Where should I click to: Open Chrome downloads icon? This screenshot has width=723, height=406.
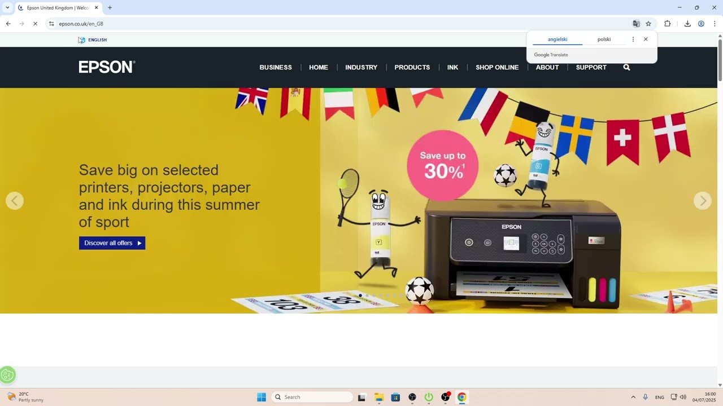click(687, 24)
